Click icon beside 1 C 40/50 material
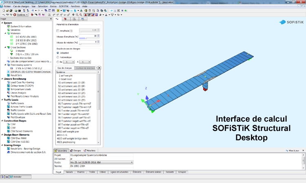The image size is (306, 183). tap(11, 37)
